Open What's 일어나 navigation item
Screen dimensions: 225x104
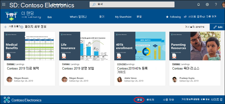click(x=78, y=17)
